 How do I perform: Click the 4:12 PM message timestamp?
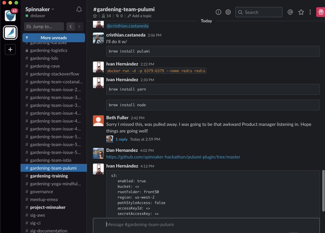coord(147,166)
